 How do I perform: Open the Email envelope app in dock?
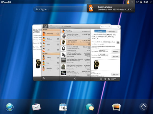pyautogui.click(x=36, y=107)
